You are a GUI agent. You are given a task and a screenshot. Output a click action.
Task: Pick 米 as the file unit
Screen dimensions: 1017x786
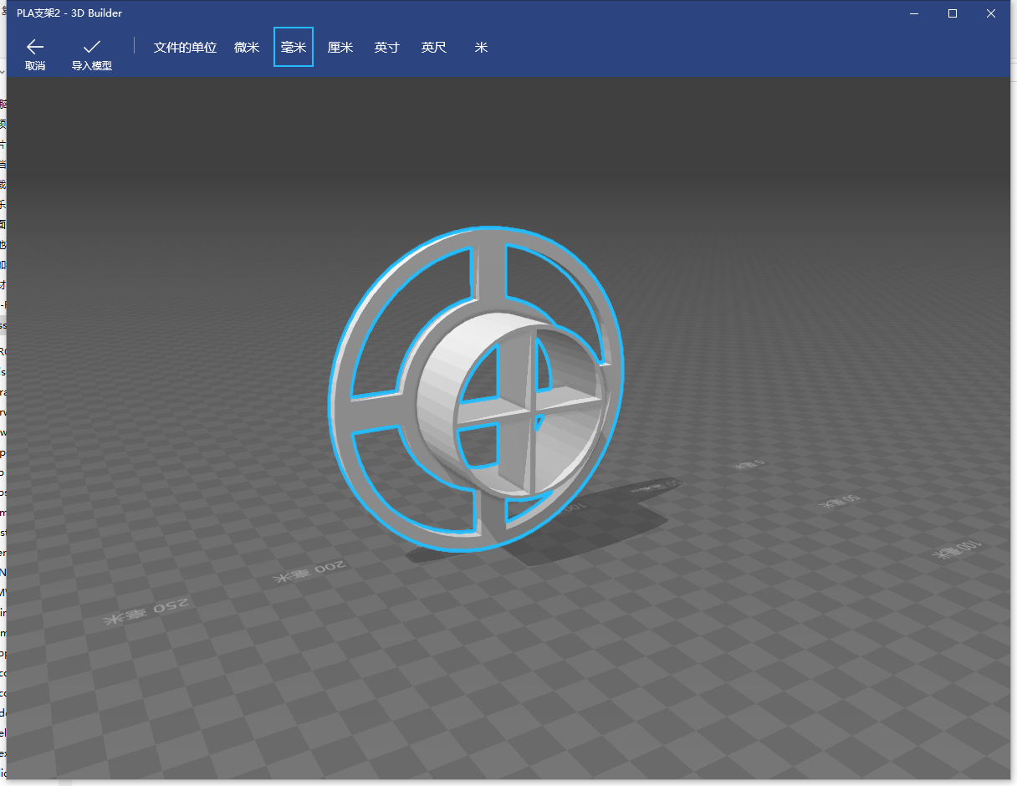(481, 48)
